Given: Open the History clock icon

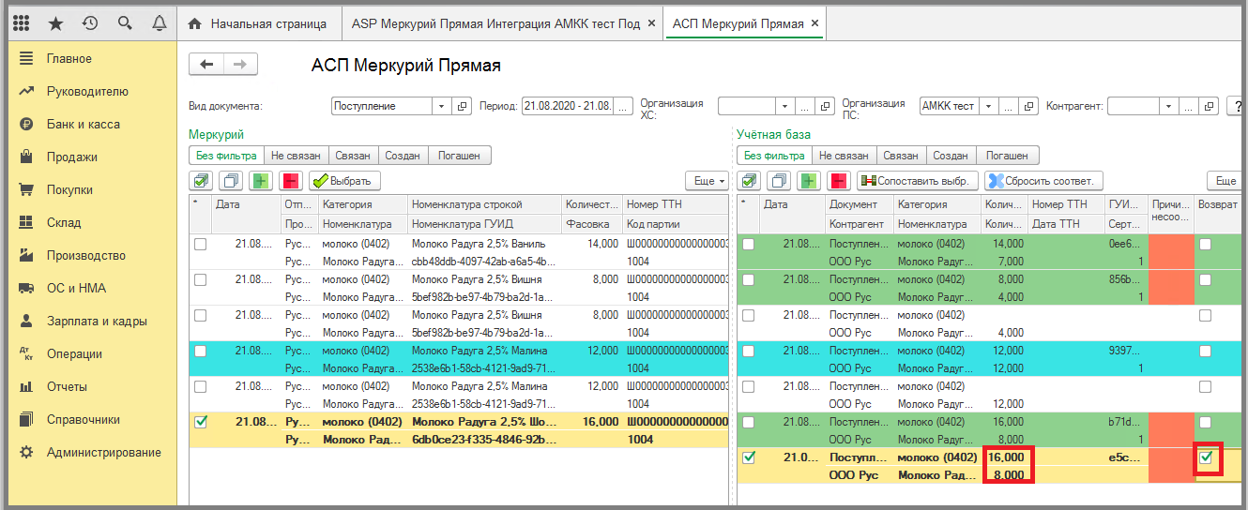Looking at the screenshot, I should pos(90,22).
